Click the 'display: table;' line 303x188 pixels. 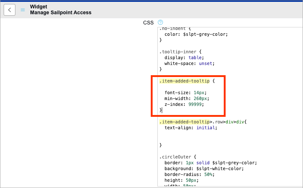click(184, 58)
